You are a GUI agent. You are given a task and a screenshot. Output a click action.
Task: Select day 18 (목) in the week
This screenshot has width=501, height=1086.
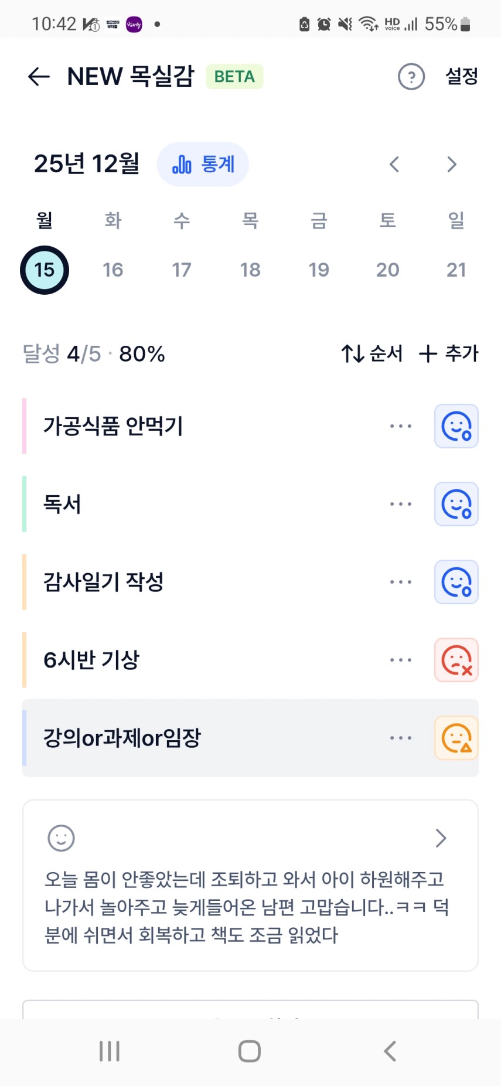click(x=250, y=270)
